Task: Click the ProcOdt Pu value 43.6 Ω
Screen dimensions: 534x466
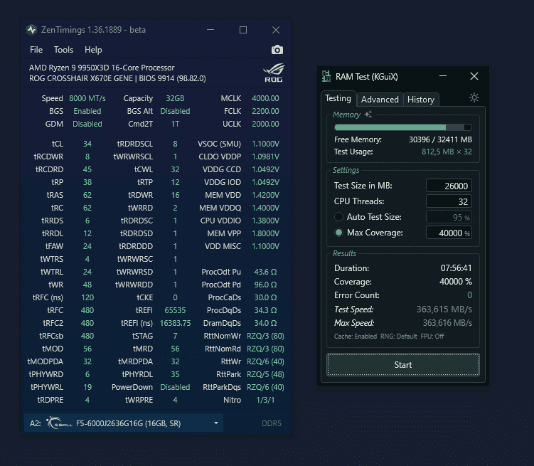Action: [x=265, y=272]
